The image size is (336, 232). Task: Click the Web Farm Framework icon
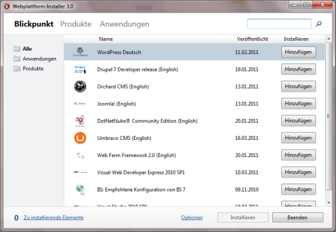80,155
